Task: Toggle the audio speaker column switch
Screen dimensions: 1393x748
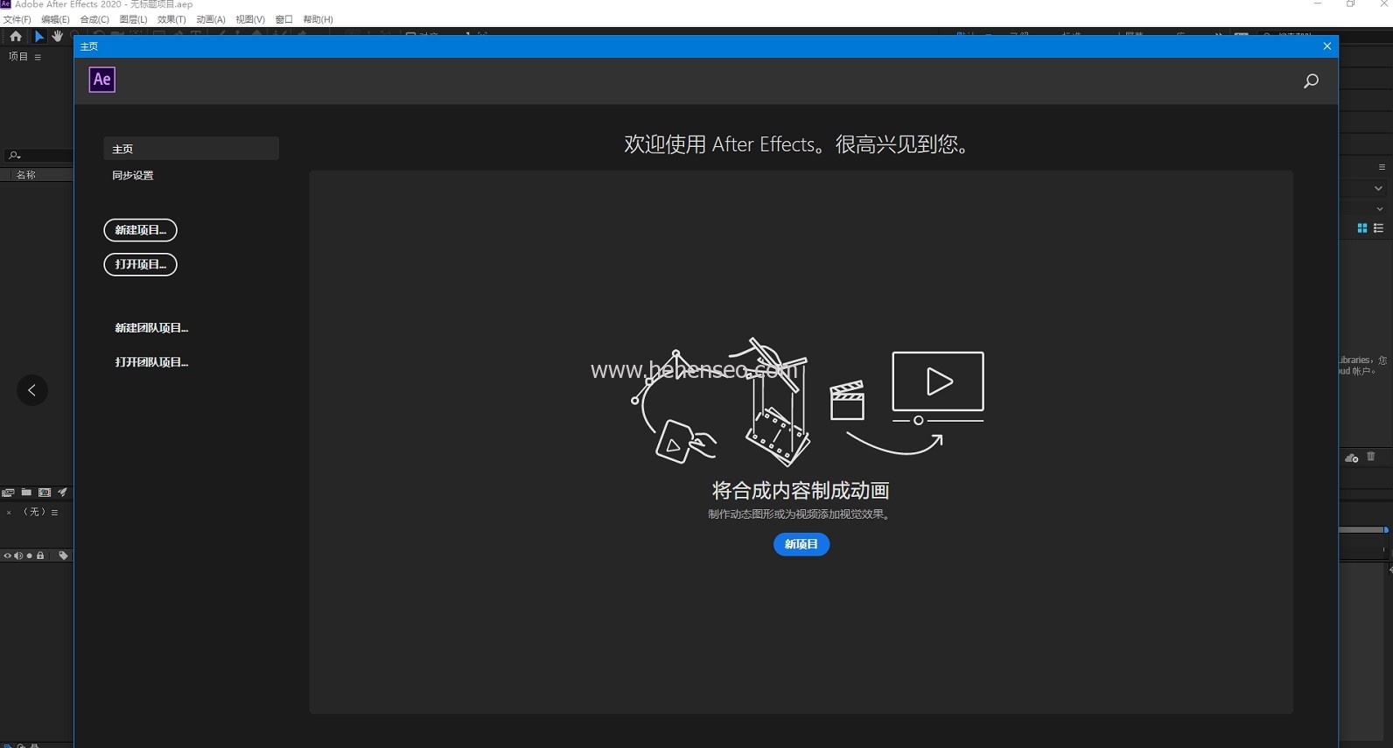Action: (18, 556)
